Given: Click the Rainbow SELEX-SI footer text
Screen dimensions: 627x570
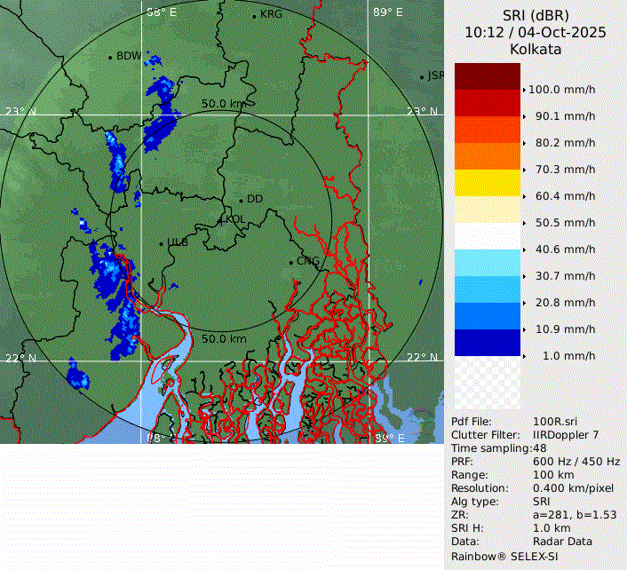Looking at the screenshot, I should coord(502,555).
